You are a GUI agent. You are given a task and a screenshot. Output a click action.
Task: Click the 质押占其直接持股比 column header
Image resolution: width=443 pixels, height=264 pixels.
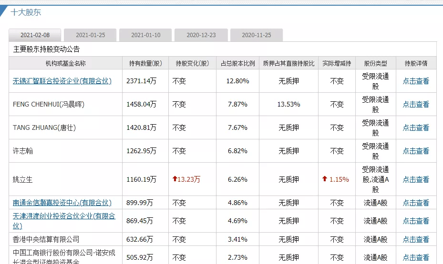pos(289,63)
